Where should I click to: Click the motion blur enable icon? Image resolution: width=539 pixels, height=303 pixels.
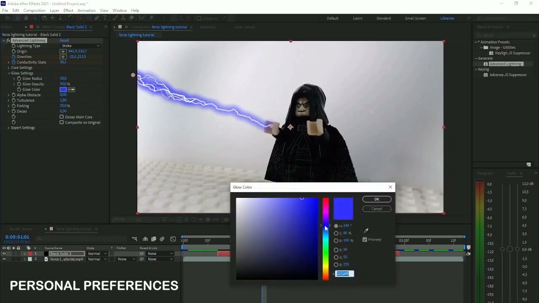[x=162, y=239]
